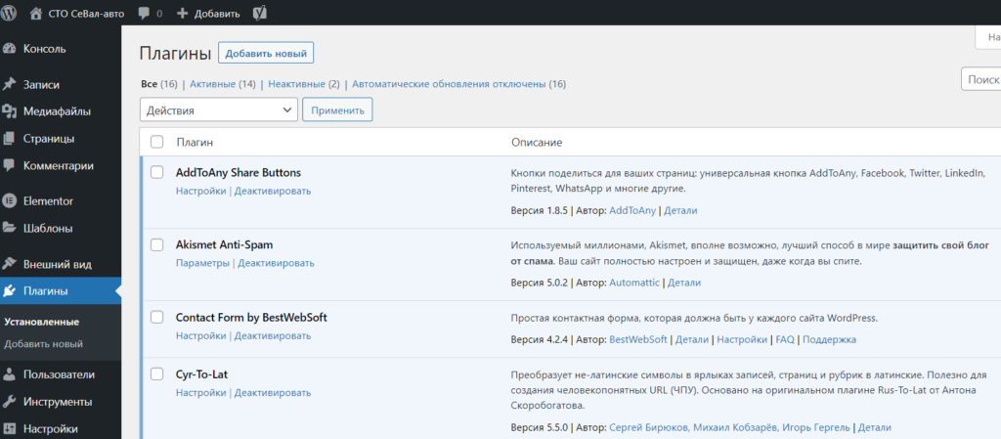Click the home icon beside СТО СеВал-авто
Image resolution: width=1001 pixels, height=439 pixels.
click(x=36, y=13)
